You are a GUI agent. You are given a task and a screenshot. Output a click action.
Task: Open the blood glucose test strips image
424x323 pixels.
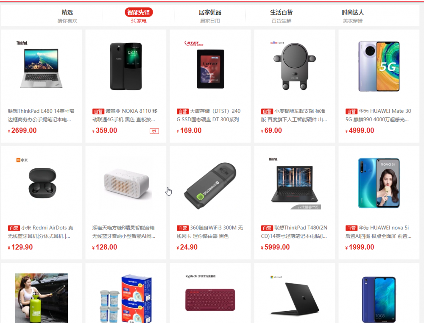coord(126,298)
